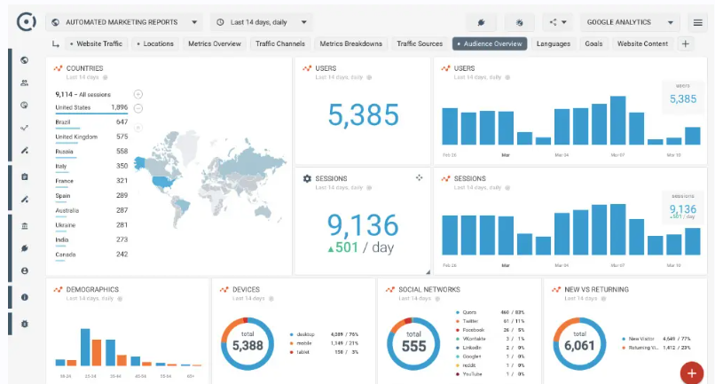
Task: Select the Canada country row
Action: tap(91, 255)
